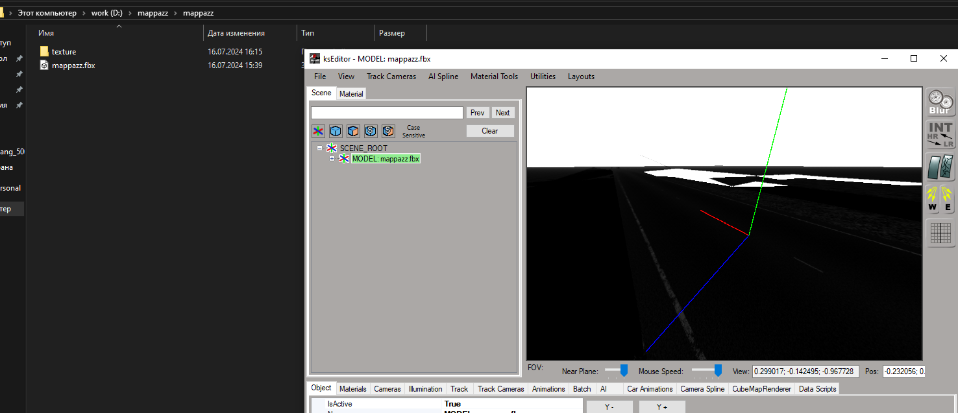Open the File menu
This screenshot has width=958, height=413.
(x=320, y=77)
